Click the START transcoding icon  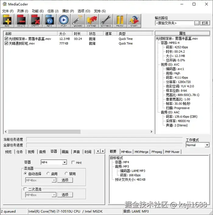[x=134, y=21]
